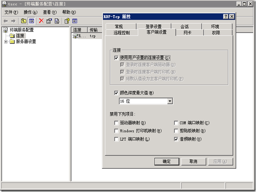
Task: Click the Back arrow toolbar icon
Action: [x=6, y=21]
